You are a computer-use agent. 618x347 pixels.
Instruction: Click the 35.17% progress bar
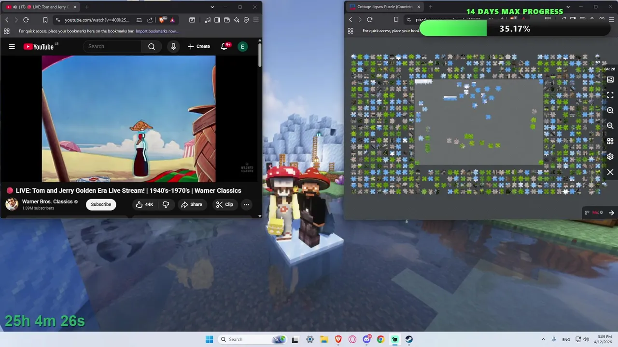coord(515,29)
